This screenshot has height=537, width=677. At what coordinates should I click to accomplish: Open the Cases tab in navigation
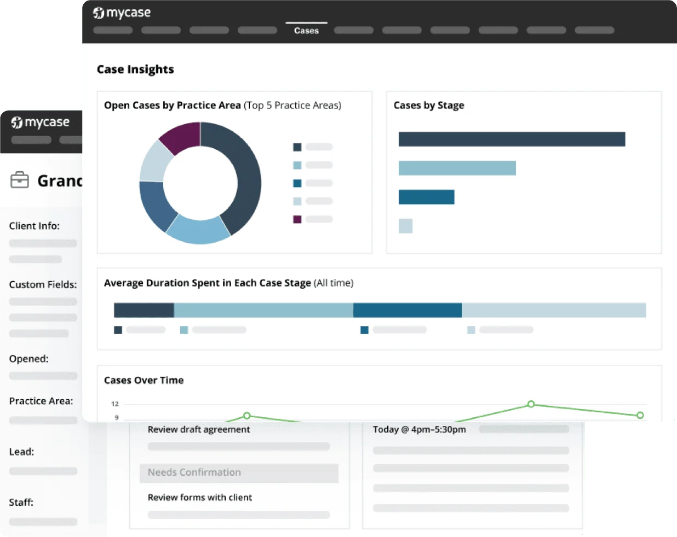[x=306, y=31]
